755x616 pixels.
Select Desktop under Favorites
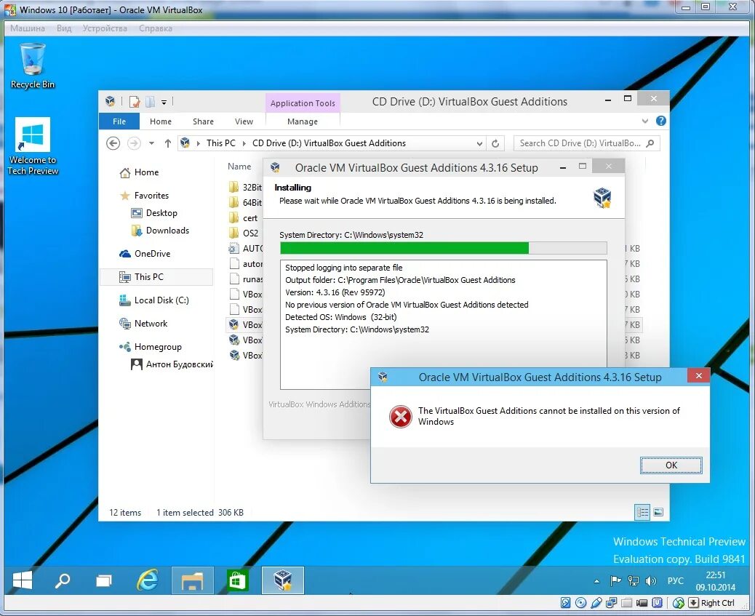tap(154, 213)
